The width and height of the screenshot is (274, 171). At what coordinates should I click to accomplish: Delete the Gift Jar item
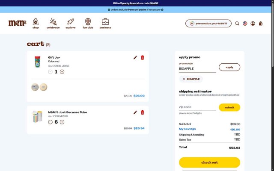point(143,58)
